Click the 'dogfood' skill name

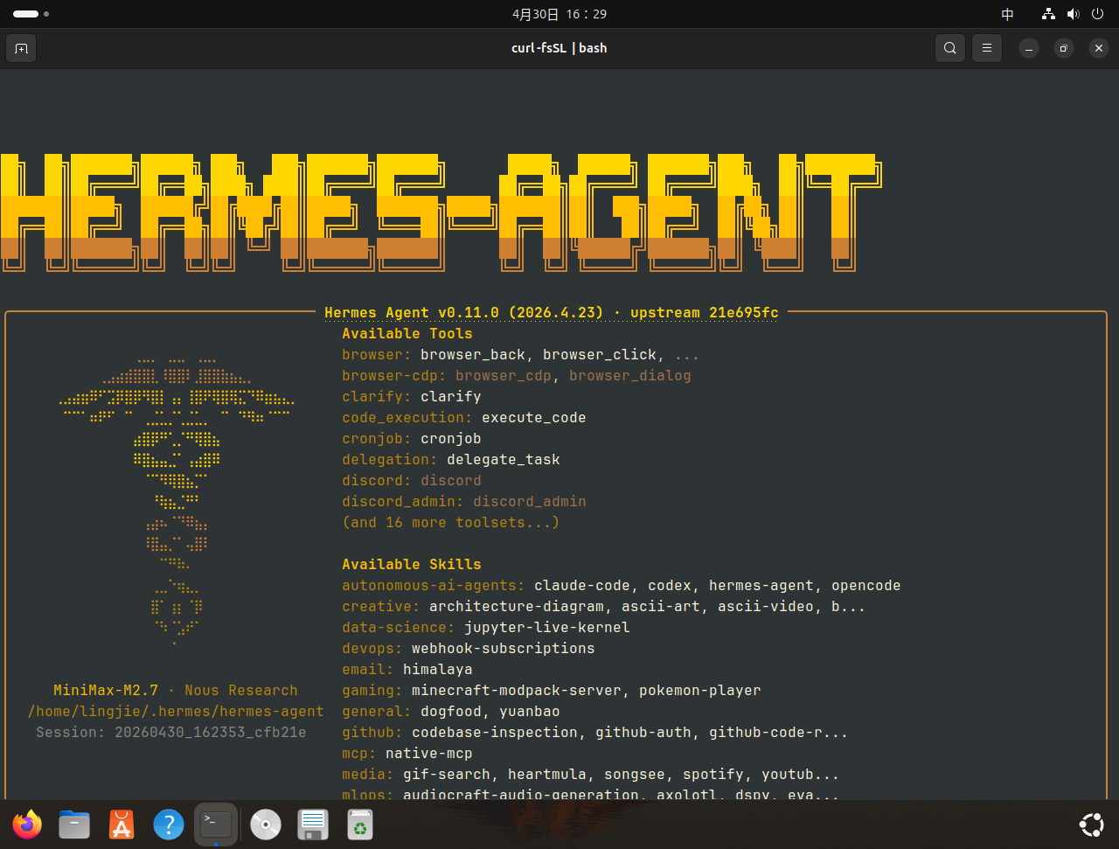[x=451, y=711]
